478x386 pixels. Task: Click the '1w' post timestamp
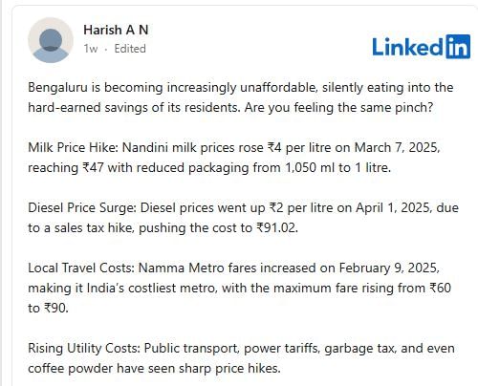tap(91, 49)
